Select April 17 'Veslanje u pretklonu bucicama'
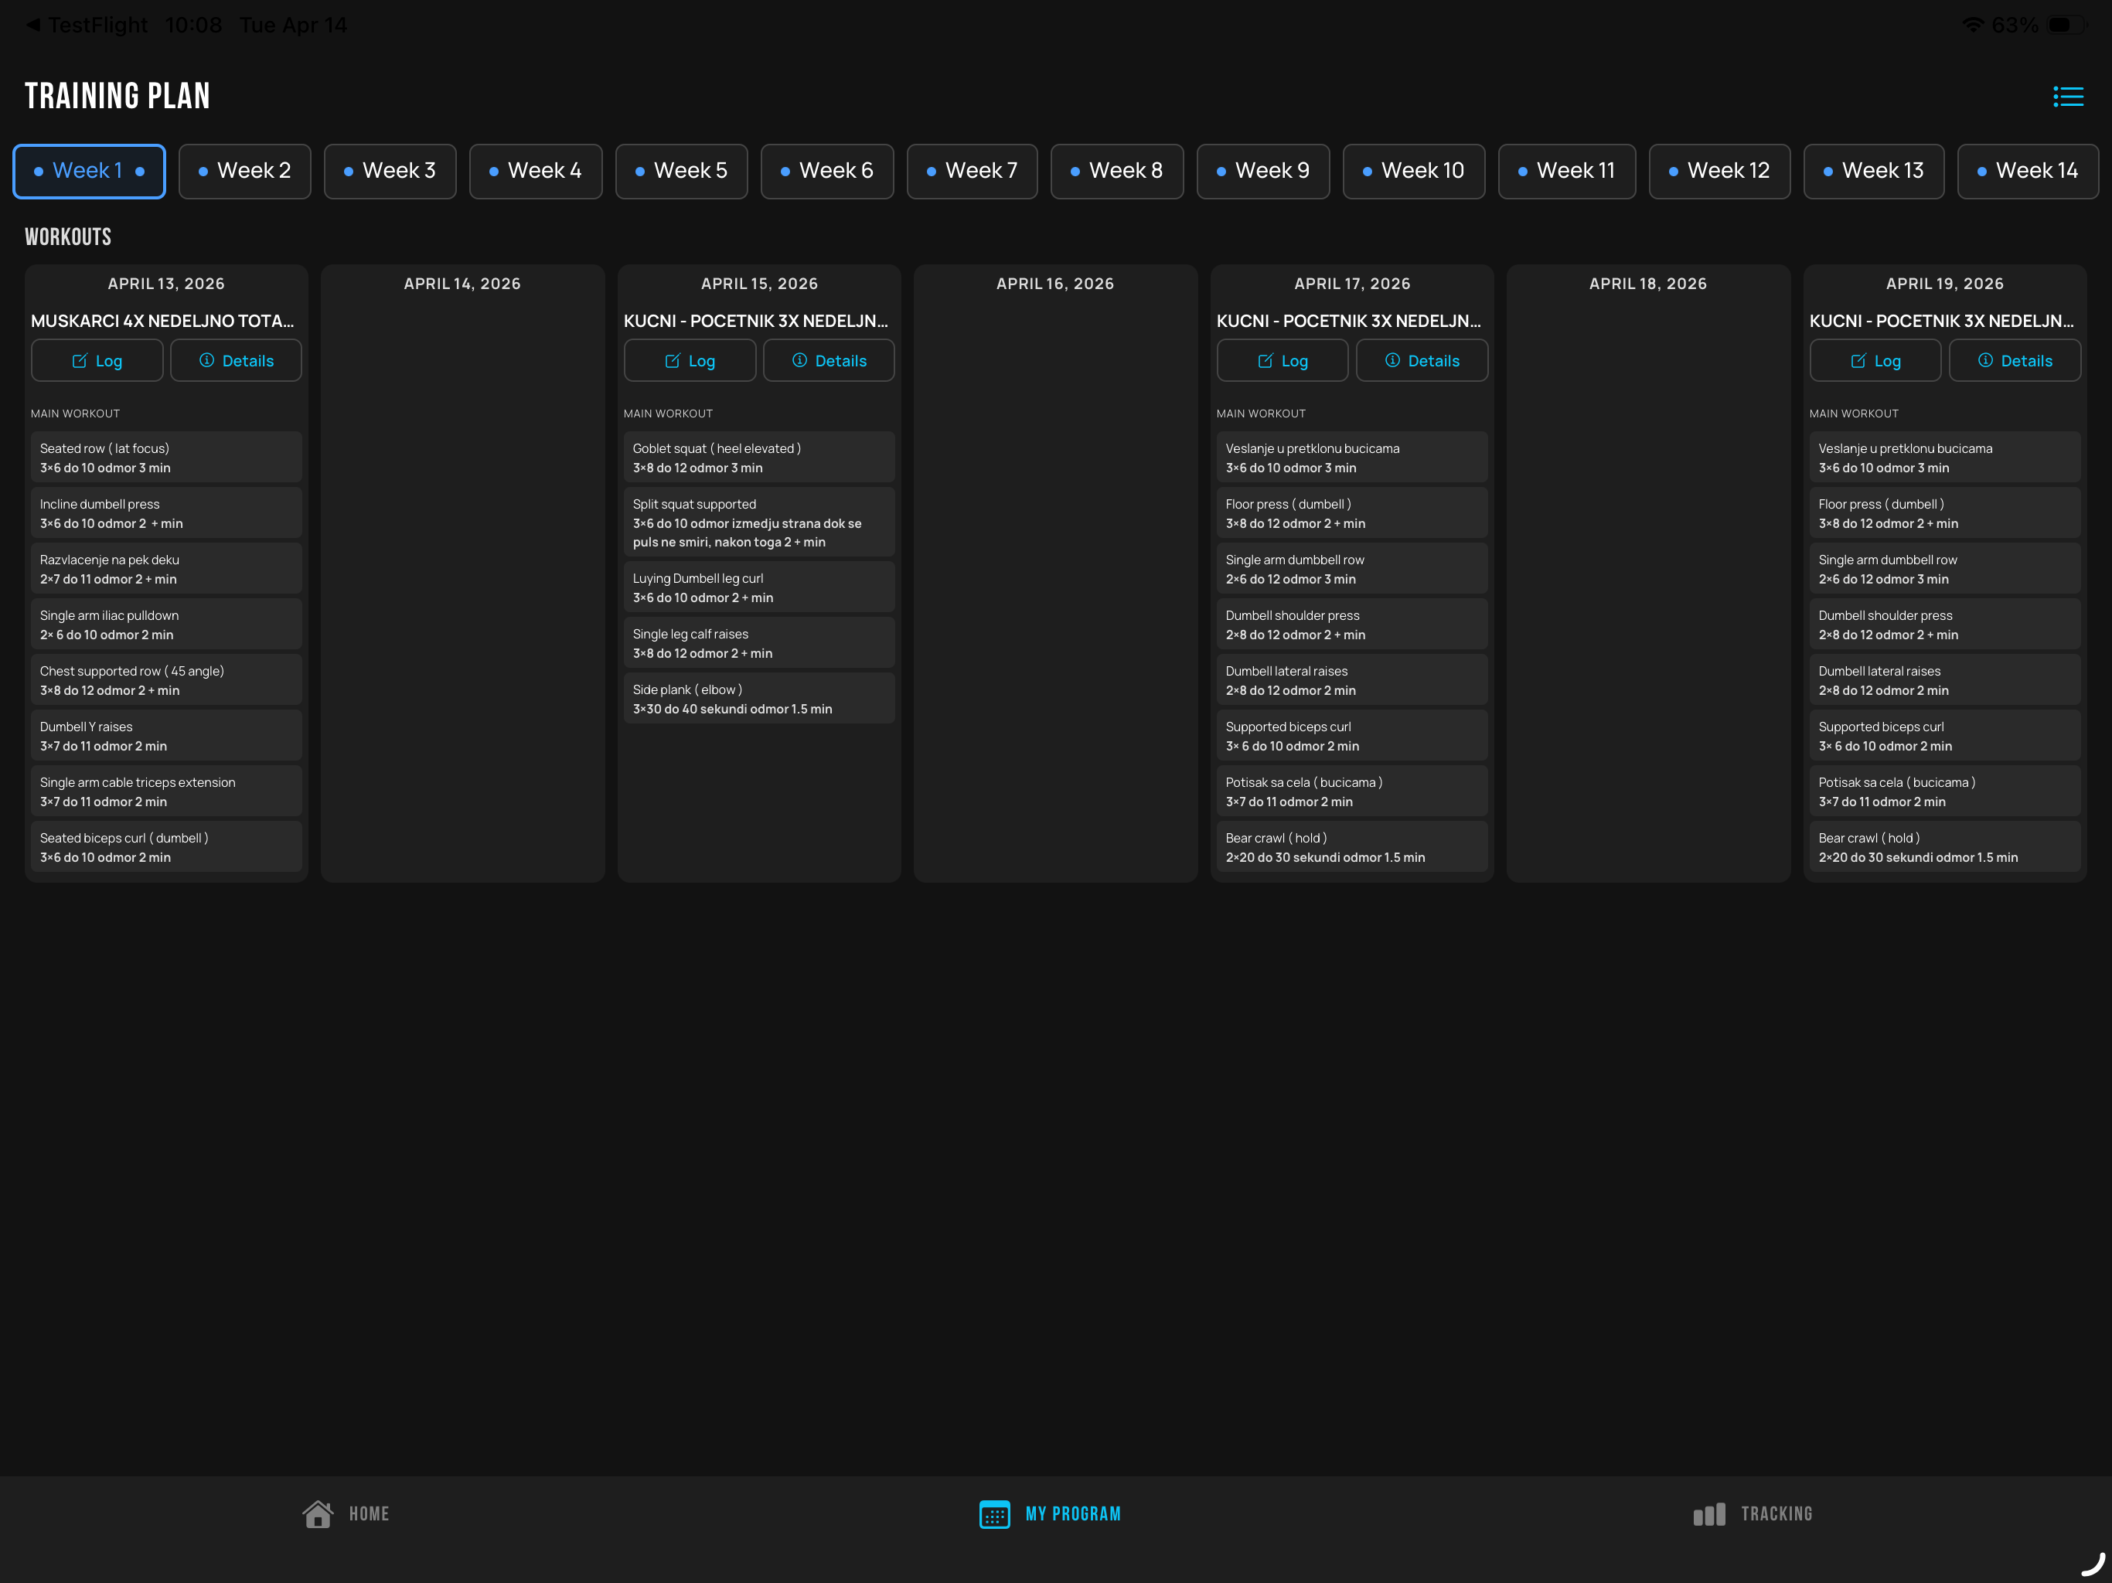The width and height of the screenshot is (2112, 1583). pos(1352,458)
